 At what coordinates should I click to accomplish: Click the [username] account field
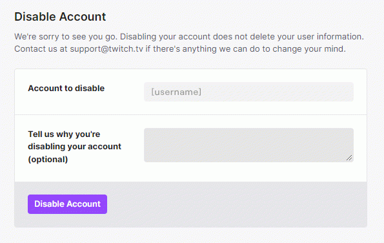click(x=248, y=92)
